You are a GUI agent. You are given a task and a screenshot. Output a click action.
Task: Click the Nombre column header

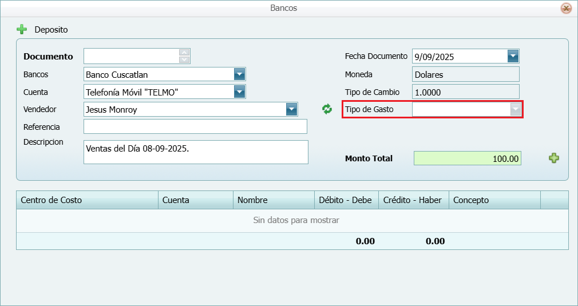[x=273, y=200]
